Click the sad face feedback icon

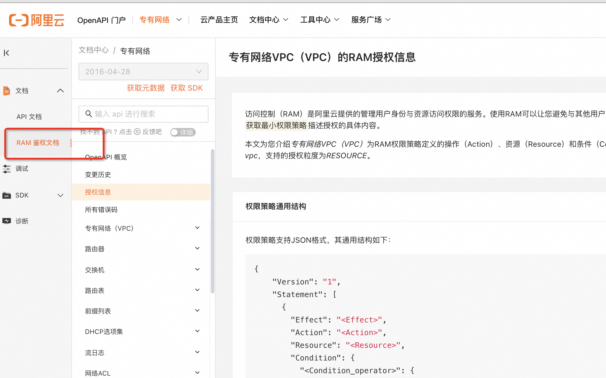(x=137, y=132)
